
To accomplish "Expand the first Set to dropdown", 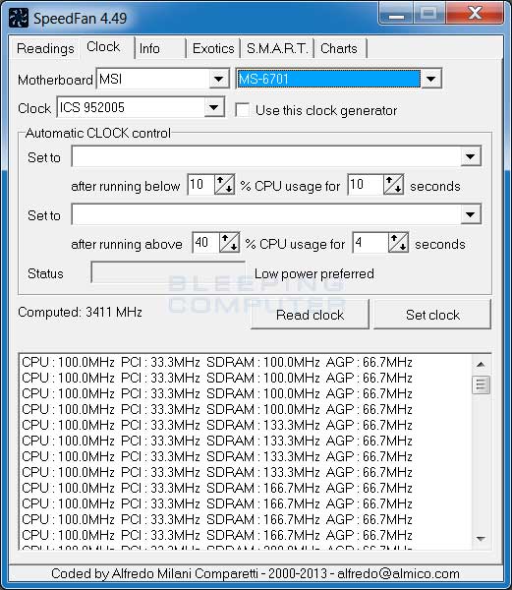I will (471, 156).
